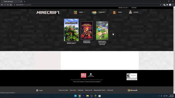175x98 pixels.
Task: Open the Mojang Studios logo link
Action: pos(83,75)
